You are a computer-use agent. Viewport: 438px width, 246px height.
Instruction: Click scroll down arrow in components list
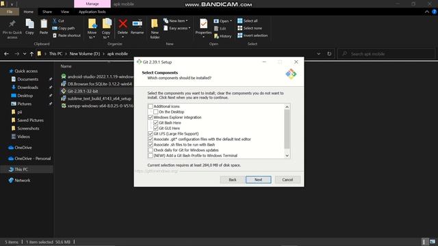tap(287, 156)
